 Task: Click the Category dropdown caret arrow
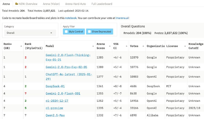(x=51, y=33)
